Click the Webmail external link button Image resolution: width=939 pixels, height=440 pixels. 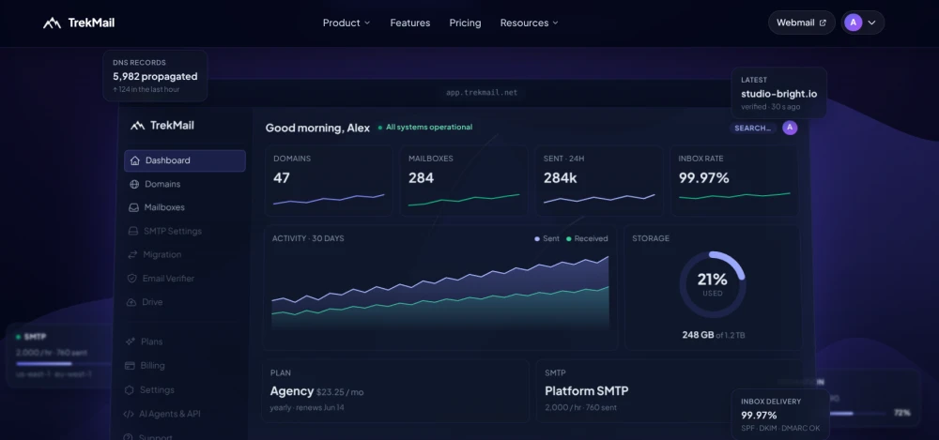(x=801, y=23)
